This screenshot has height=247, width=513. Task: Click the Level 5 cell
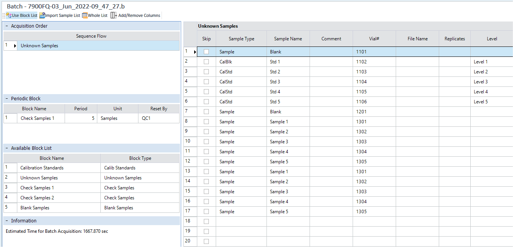click(x=492, y=102)
